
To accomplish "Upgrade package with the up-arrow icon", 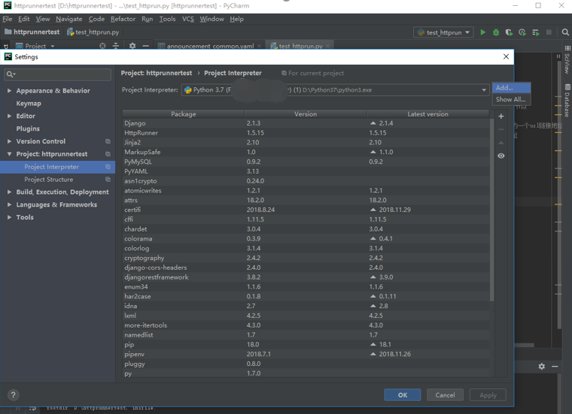I will tap(501, 143).
